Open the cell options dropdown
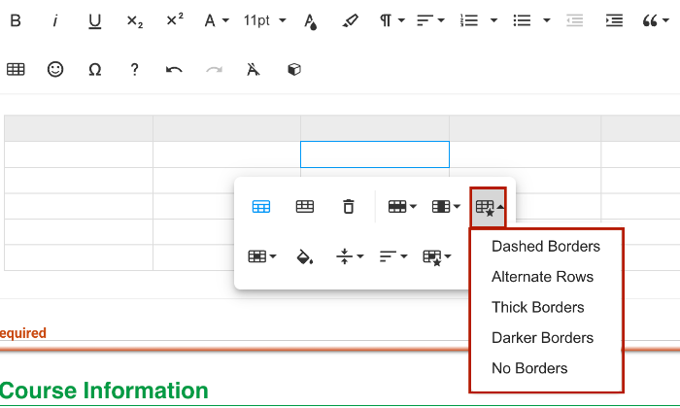 (262, 256)
